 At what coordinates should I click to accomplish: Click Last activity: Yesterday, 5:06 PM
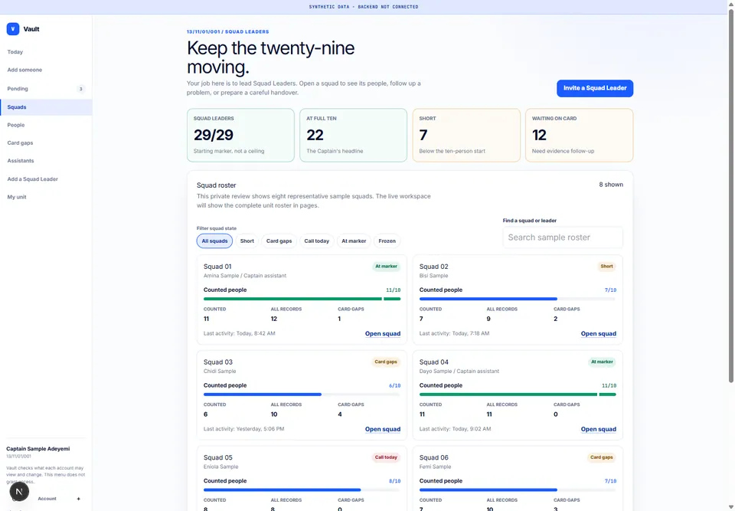[243, 429]
